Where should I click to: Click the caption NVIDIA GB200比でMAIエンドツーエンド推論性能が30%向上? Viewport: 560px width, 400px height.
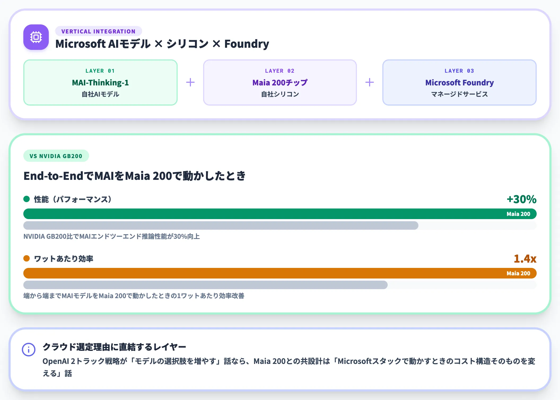click(x=112, y=236)
